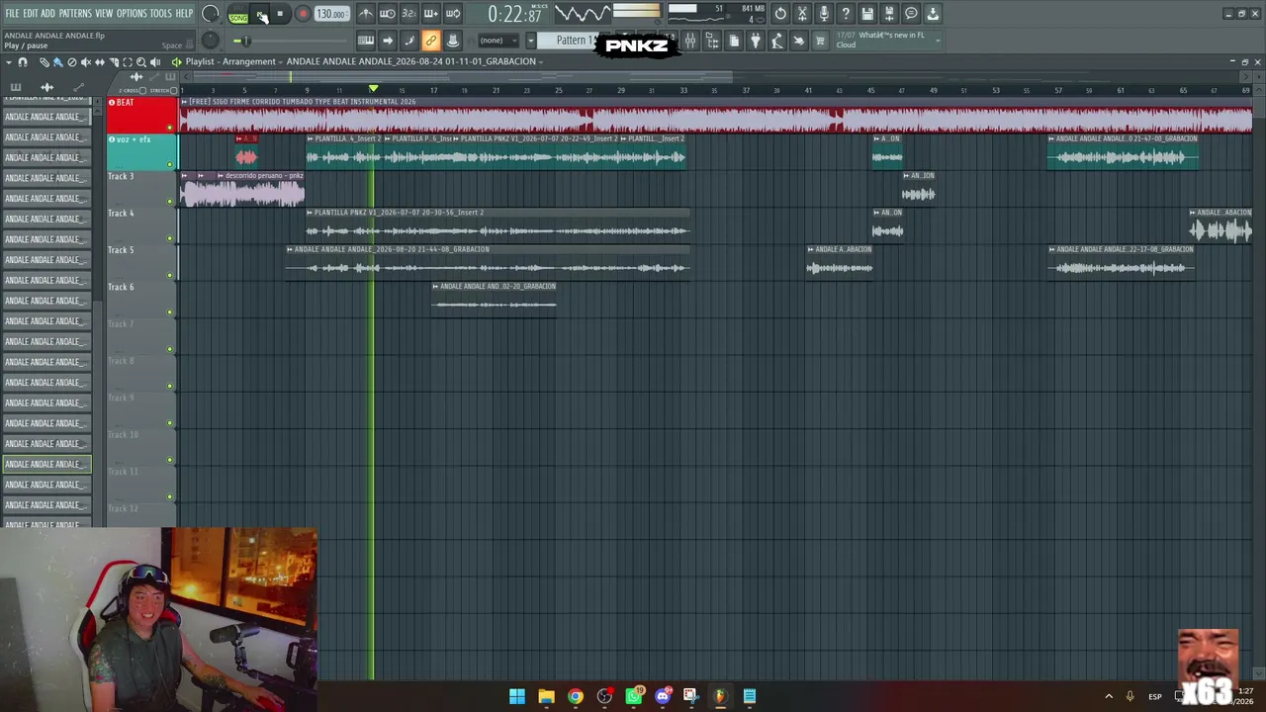Click the Windows Start button
This screenshot has height=712, width=1266.
[x=517, y=696]
